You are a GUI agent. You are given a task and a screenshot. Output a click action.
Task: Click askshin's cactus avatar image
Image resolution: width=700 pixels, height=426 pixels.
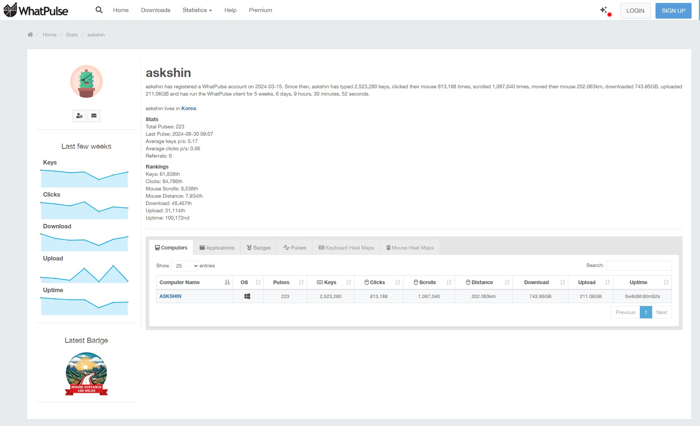point(86,81)
